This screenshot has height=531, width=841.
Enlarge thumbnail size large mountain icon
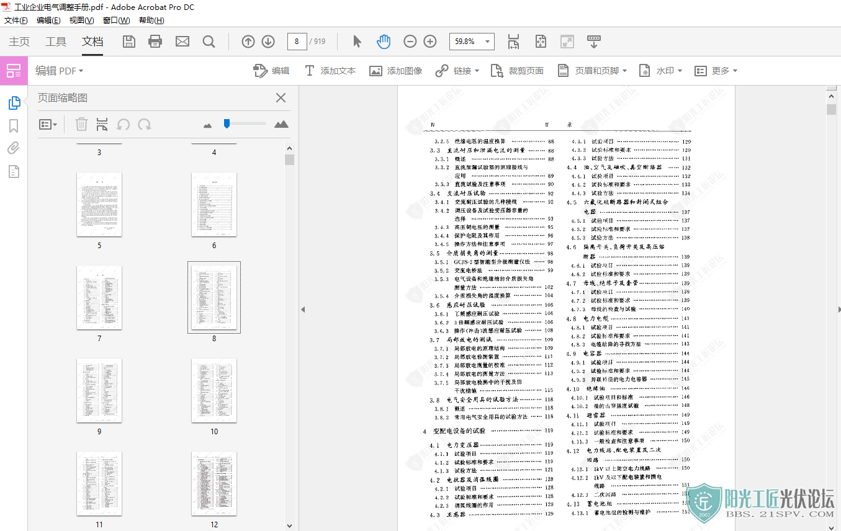(x=281, y=124)
